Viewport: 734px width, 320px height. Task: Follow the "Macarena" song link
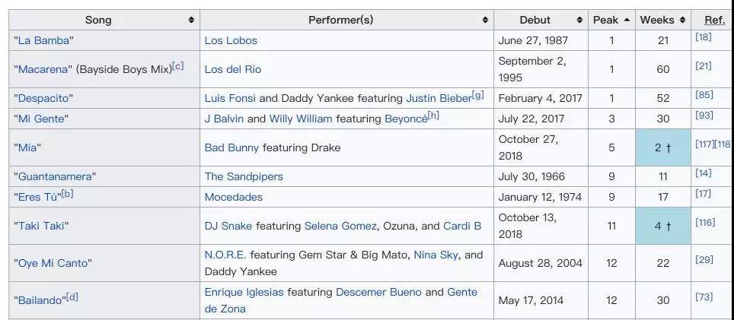click(44, 69)
